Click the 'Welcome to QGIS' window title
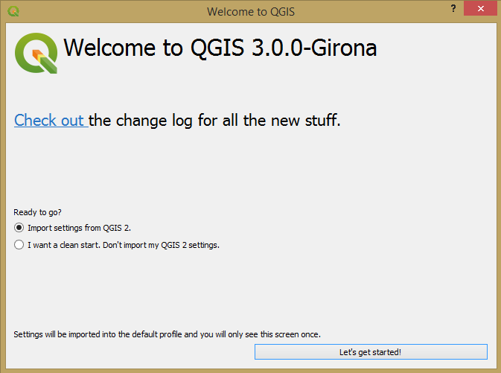Image resolution: width=501 pixels, height=373 pixels. [251, 11]
